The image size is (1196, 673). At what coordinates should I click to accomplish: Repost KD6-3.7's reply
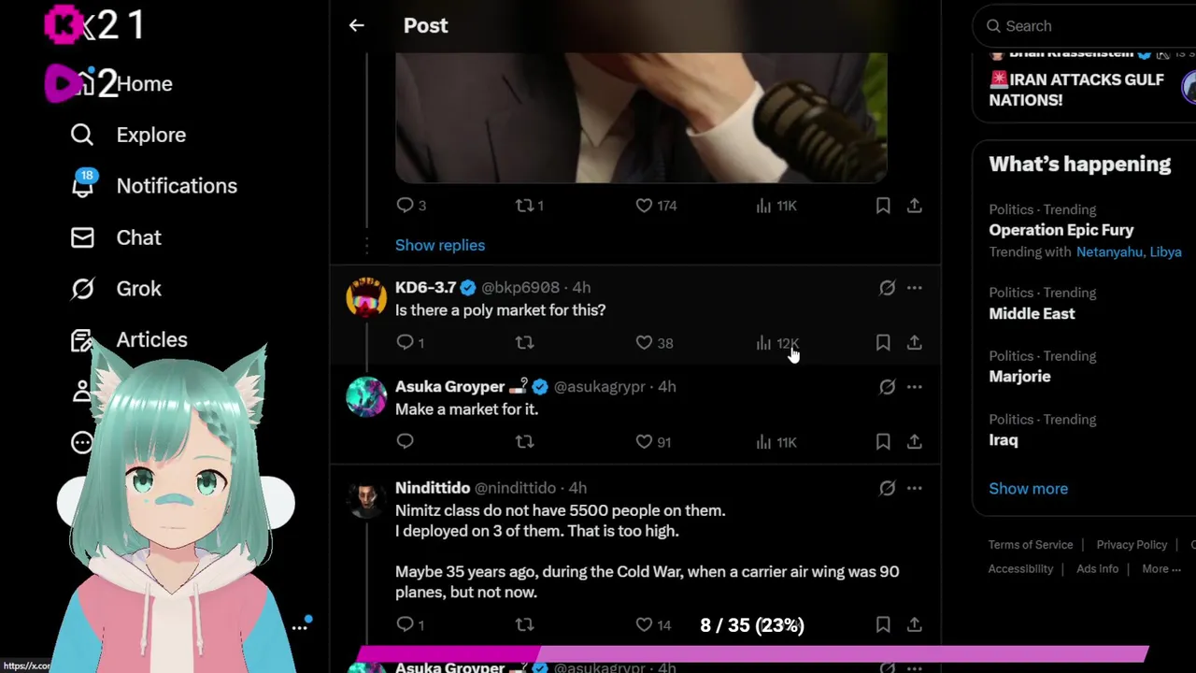(x=525, y=343)
